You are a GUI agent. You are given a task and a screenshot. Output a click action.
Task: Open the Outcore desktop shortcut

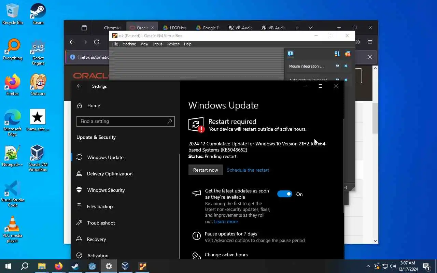[x=38, y=85]
